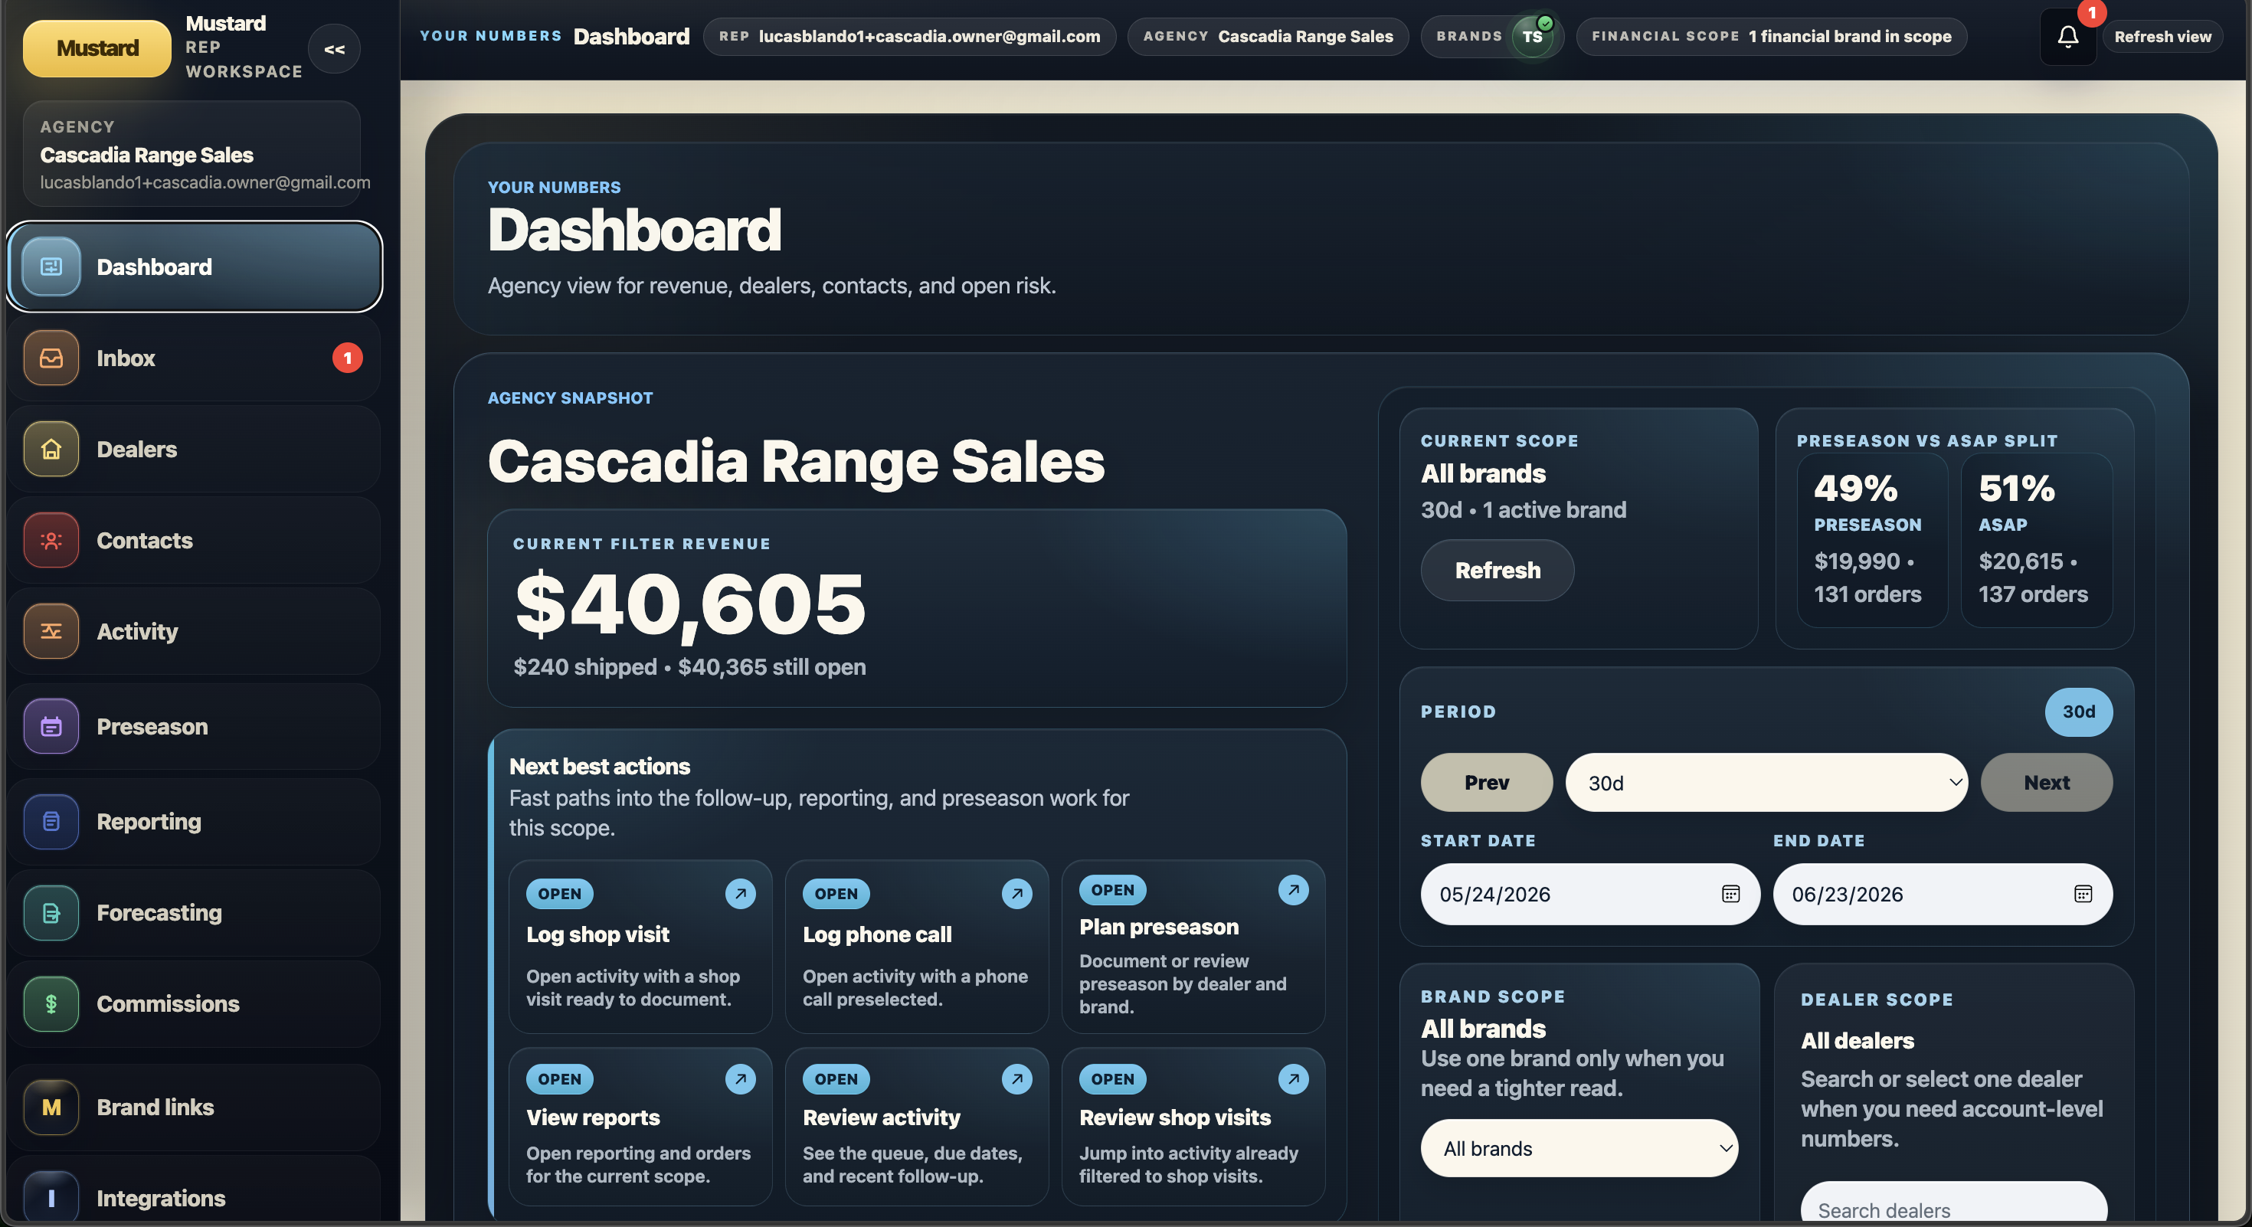Image resolution: width=2252 pixels, height=1227 pixels.
Task: Open the Log shop visit action card
Action: (640, 946)
